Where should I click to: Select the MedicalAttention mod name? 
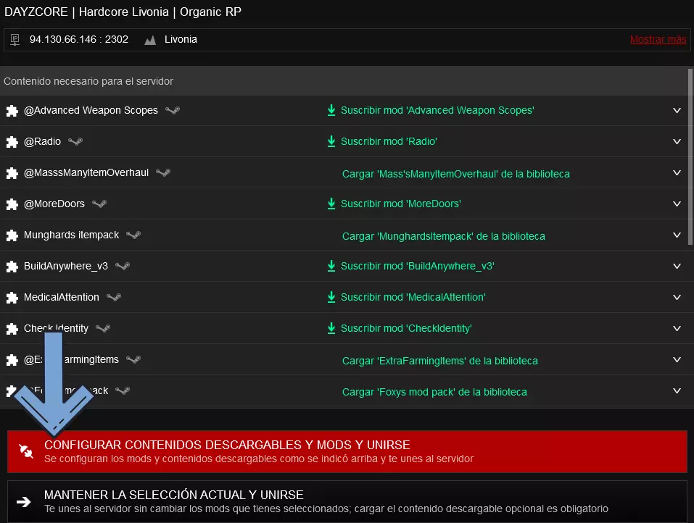62,297
